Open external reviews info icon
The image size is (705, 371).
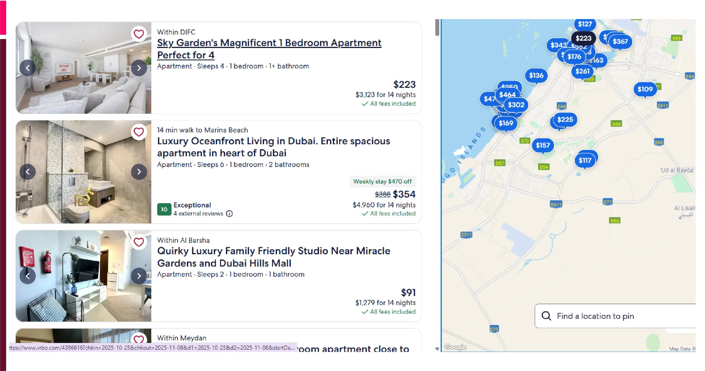pos(229,214)
